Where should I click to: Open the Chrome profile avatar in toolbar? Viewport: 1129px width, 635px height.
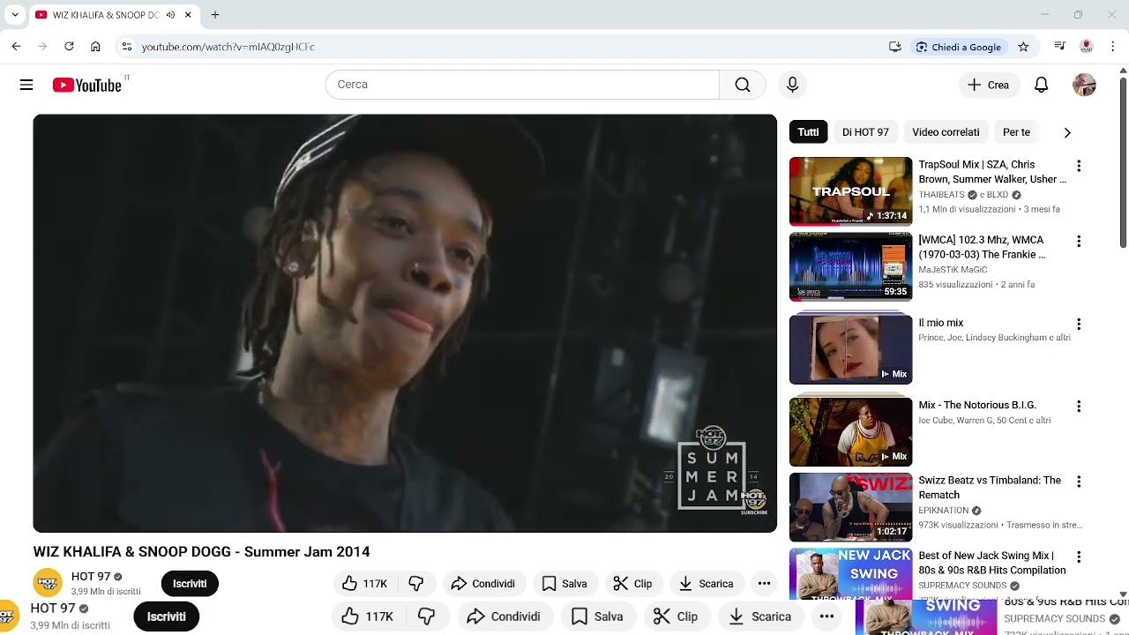[x=1087, y=47]
